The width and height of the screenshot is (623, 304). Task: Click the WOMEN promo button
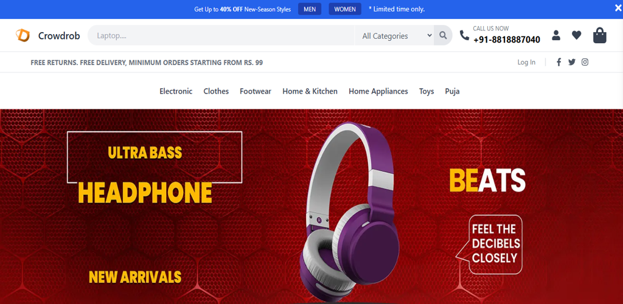coord(345,9)
